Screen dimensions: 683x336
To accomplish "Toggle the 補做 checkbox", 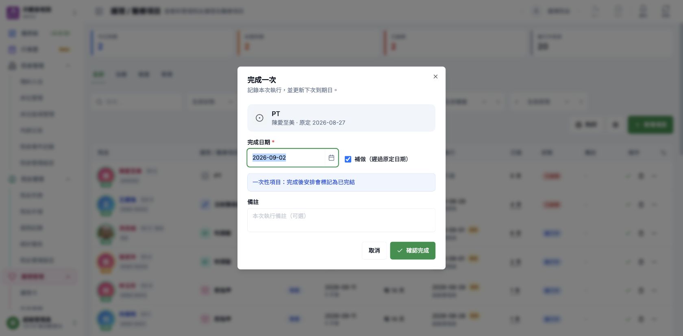I will tap(348, 159).
